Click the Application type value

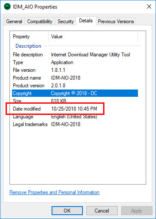(x=62, y=62)
